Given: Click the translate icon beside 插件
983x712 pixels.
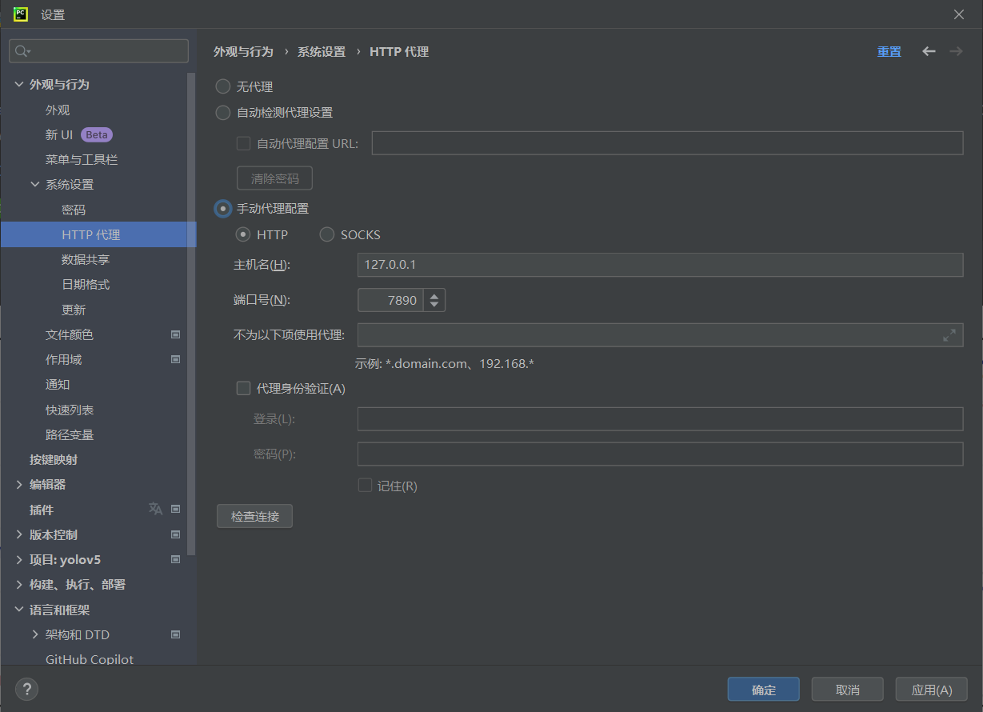Looking at the screenshot, I should tap(155, 509).
